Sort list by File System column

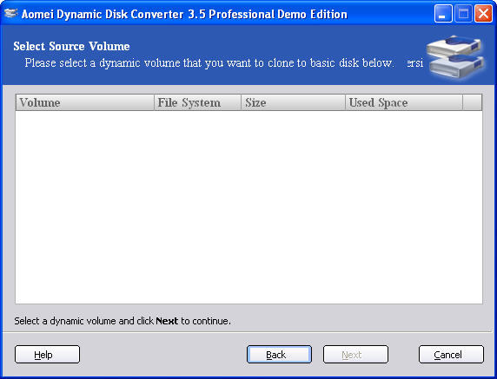[197, 102]
